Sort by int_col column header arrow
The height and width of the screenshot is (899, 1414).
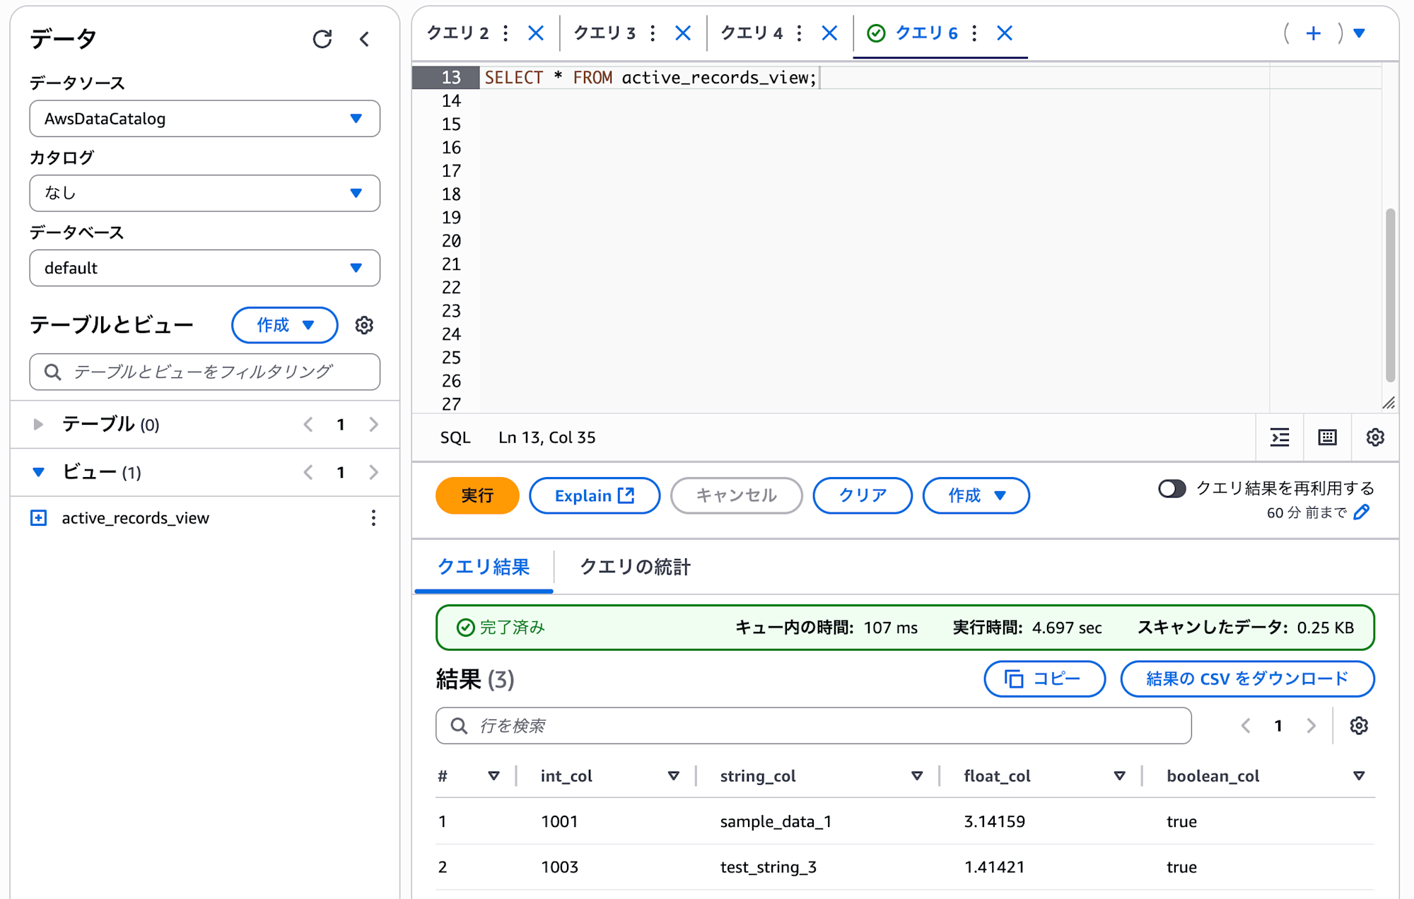(x=674, y=776)
